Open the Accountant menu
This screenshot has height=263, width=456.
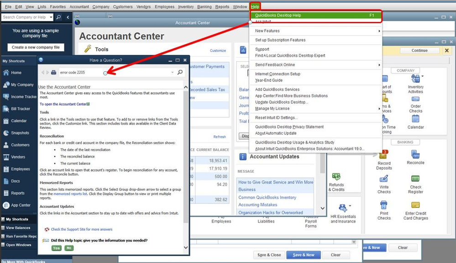(x=79, y=7)
